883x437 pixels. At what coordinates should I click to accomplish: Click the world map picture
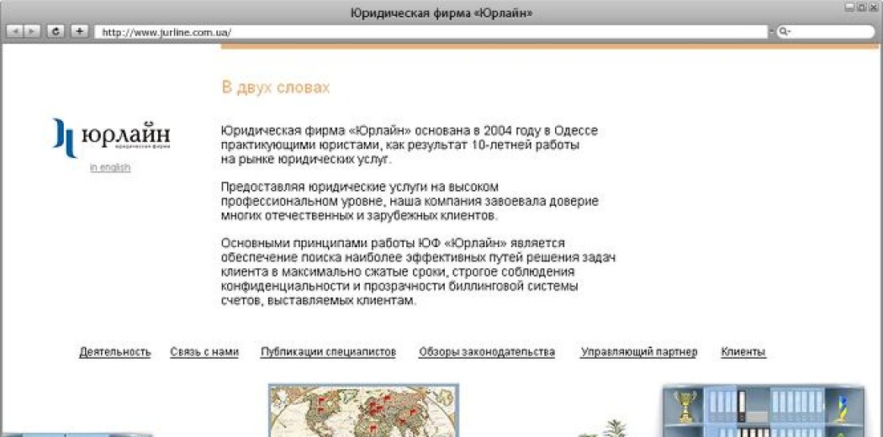363,411
